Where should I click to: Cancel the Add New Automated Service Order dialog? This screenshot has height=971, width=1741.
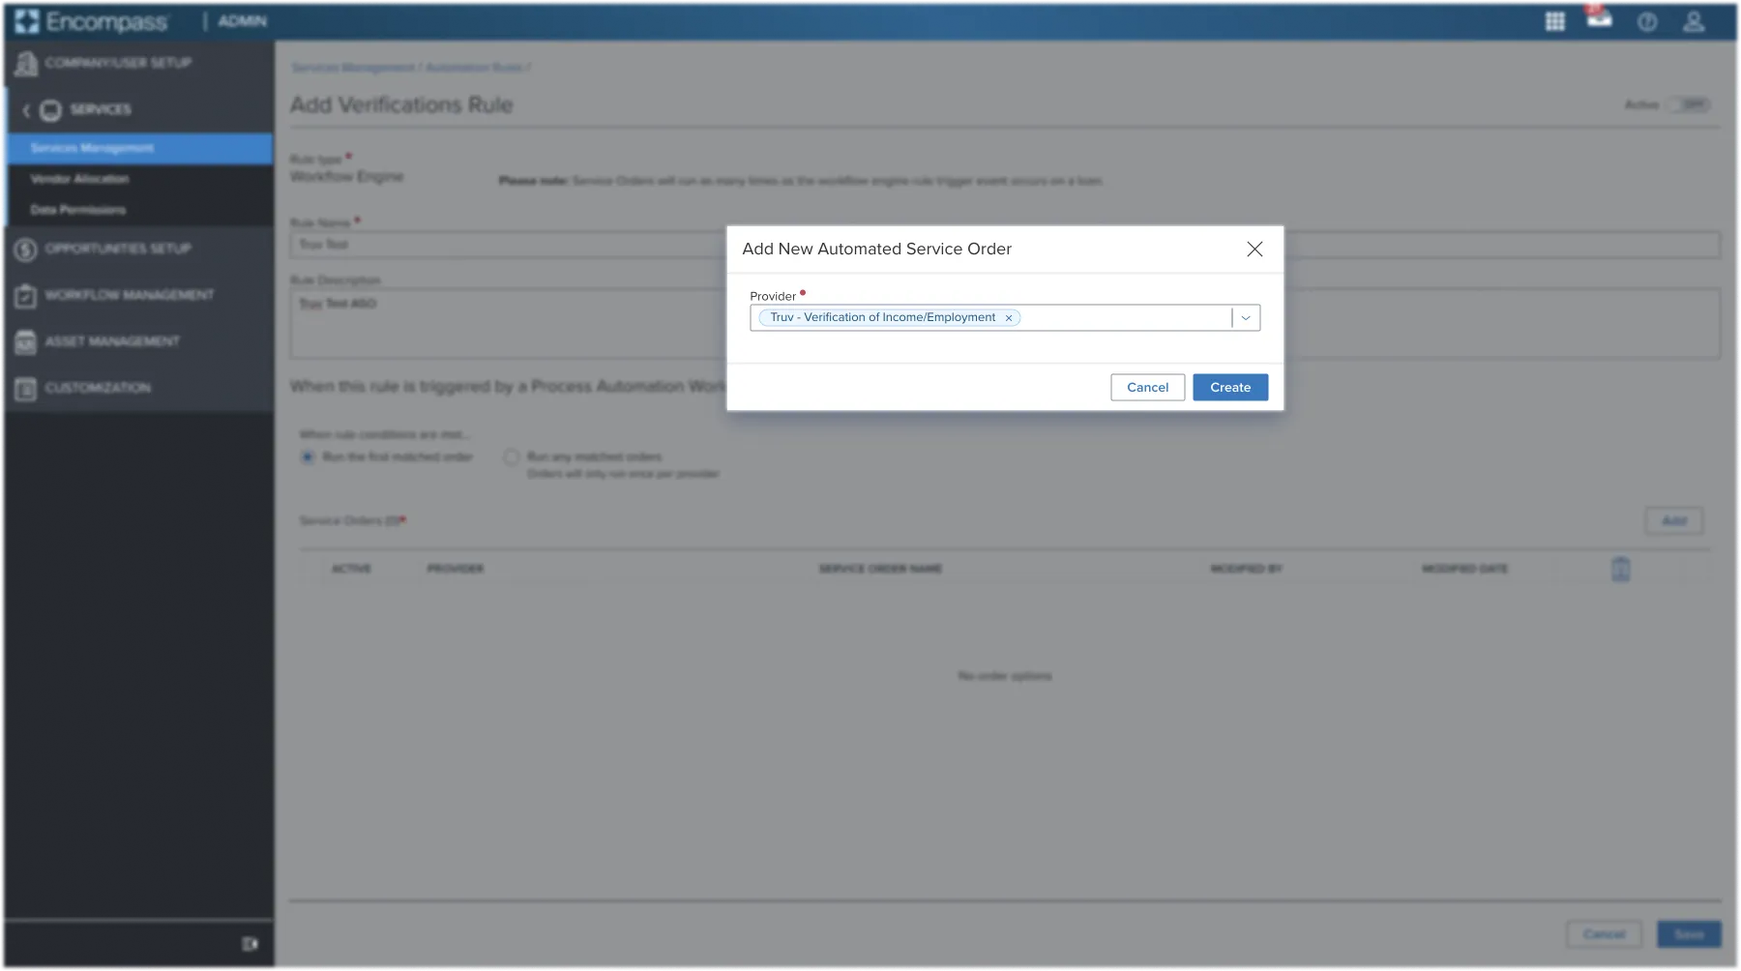(x=1147, y=387)
